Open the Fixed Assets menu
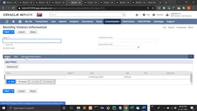Viewport: 197px width, 111px height. pyautogui.click(x=128, y=22)
